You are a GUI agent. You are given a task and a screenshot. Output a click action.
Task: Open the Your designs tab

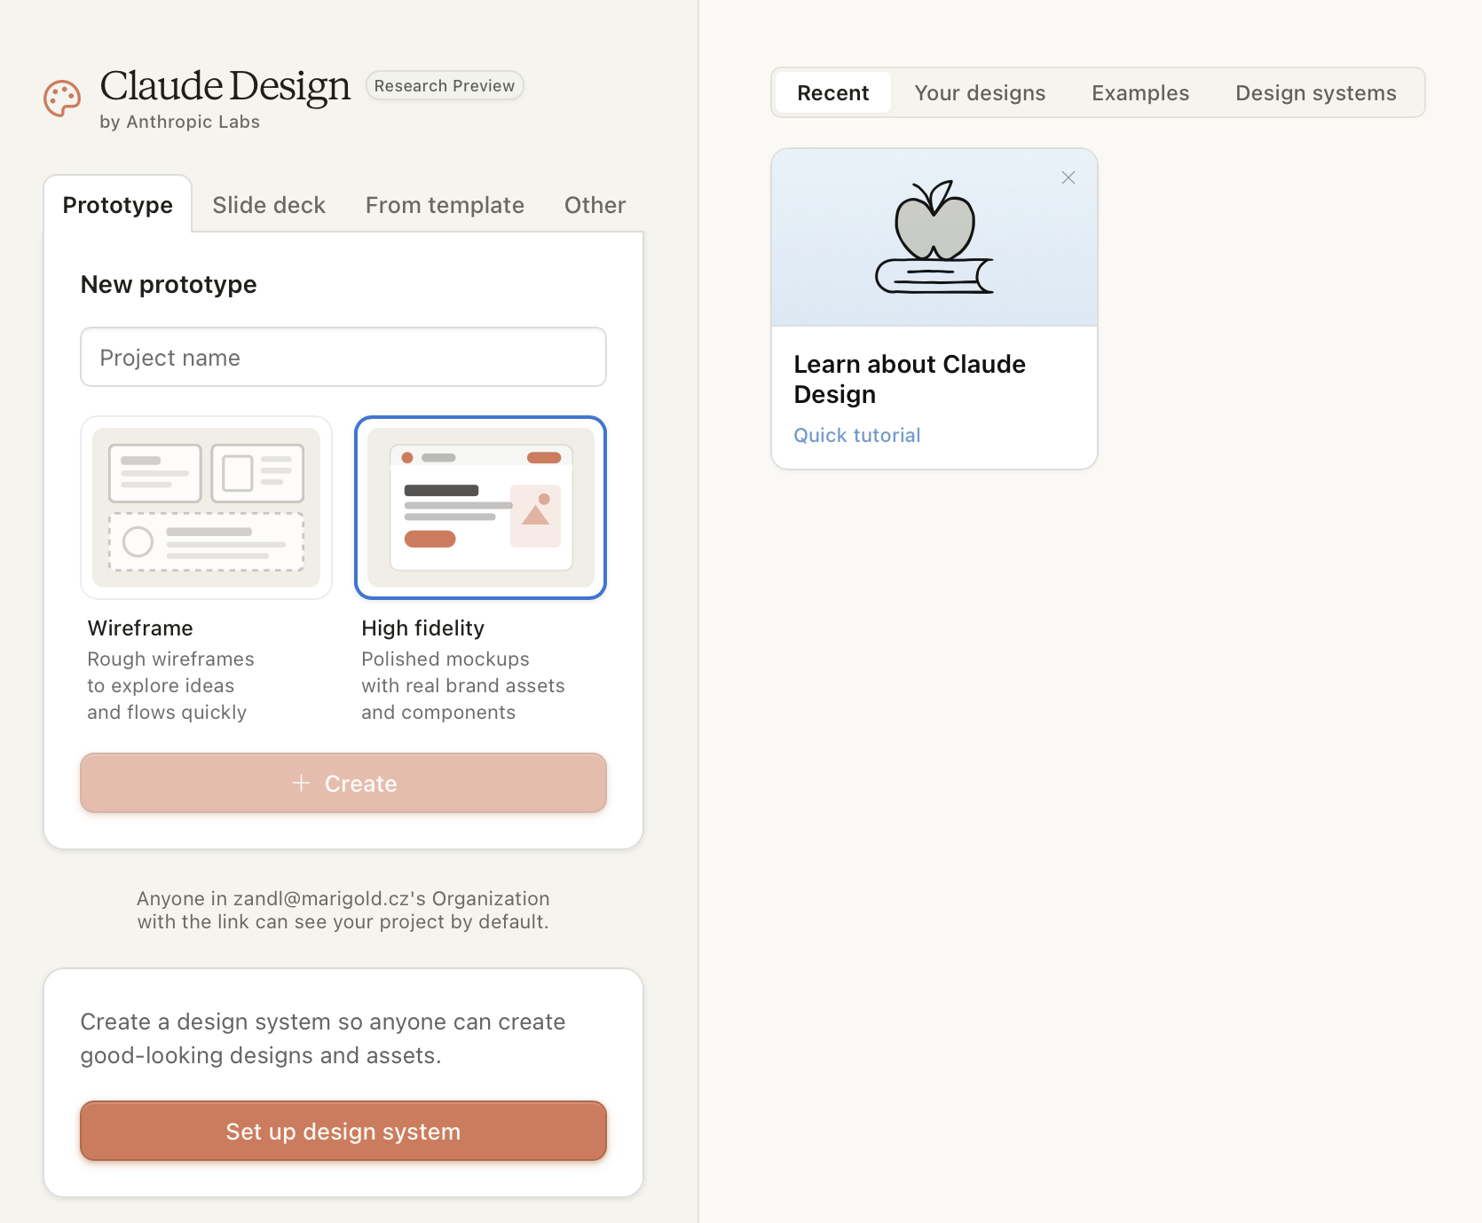(x=980, y=93)
